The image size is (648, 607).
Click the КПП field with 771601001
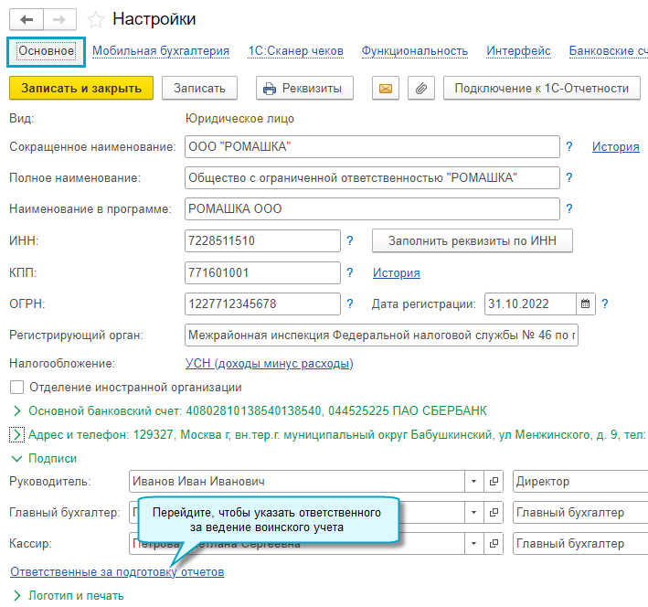click(262, 272)
